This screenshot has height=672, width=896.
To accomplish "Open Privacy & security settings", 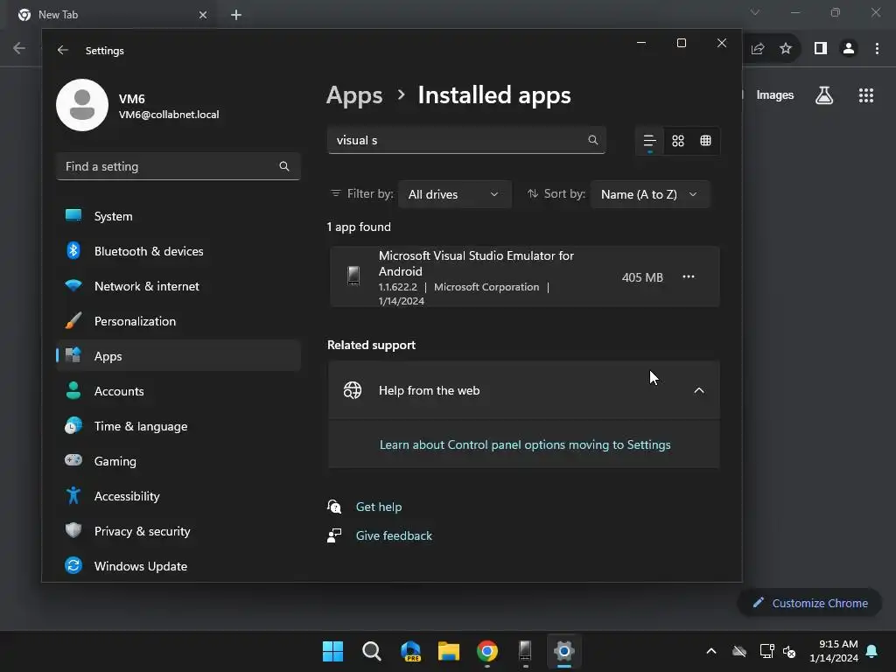I will click(x=178, y=531).
